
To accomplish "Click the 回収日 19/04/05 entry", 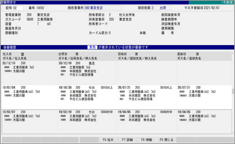I will 124,112.
